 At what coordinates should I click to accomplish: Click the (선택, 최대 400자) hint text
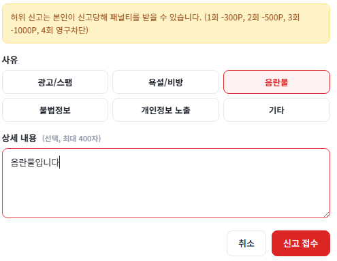coord(71,139)
